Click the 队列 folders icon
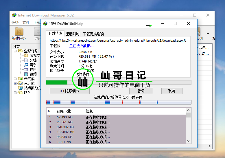 [x=21, y=93]
